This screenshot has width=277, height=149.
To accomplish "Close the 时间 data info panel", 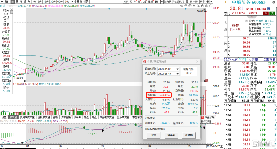I will 11,9.
